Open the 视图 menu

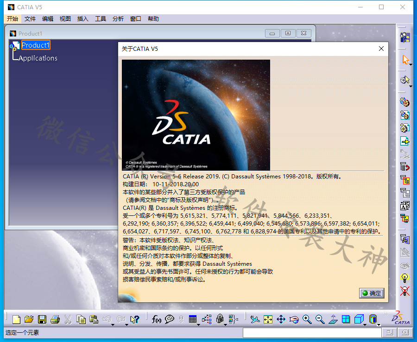tap(65, 18)
